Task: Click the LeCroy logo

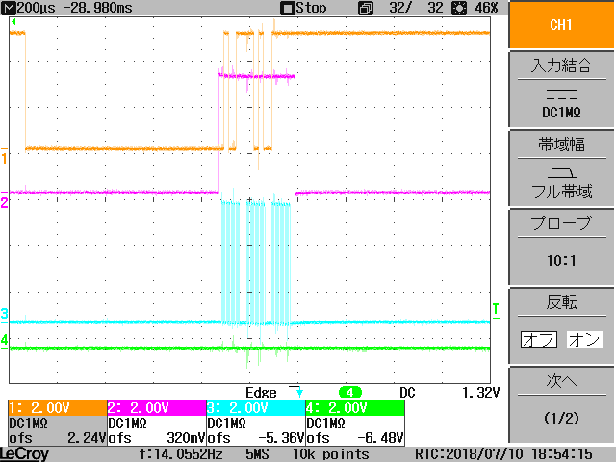Action: tap(24, 454)
